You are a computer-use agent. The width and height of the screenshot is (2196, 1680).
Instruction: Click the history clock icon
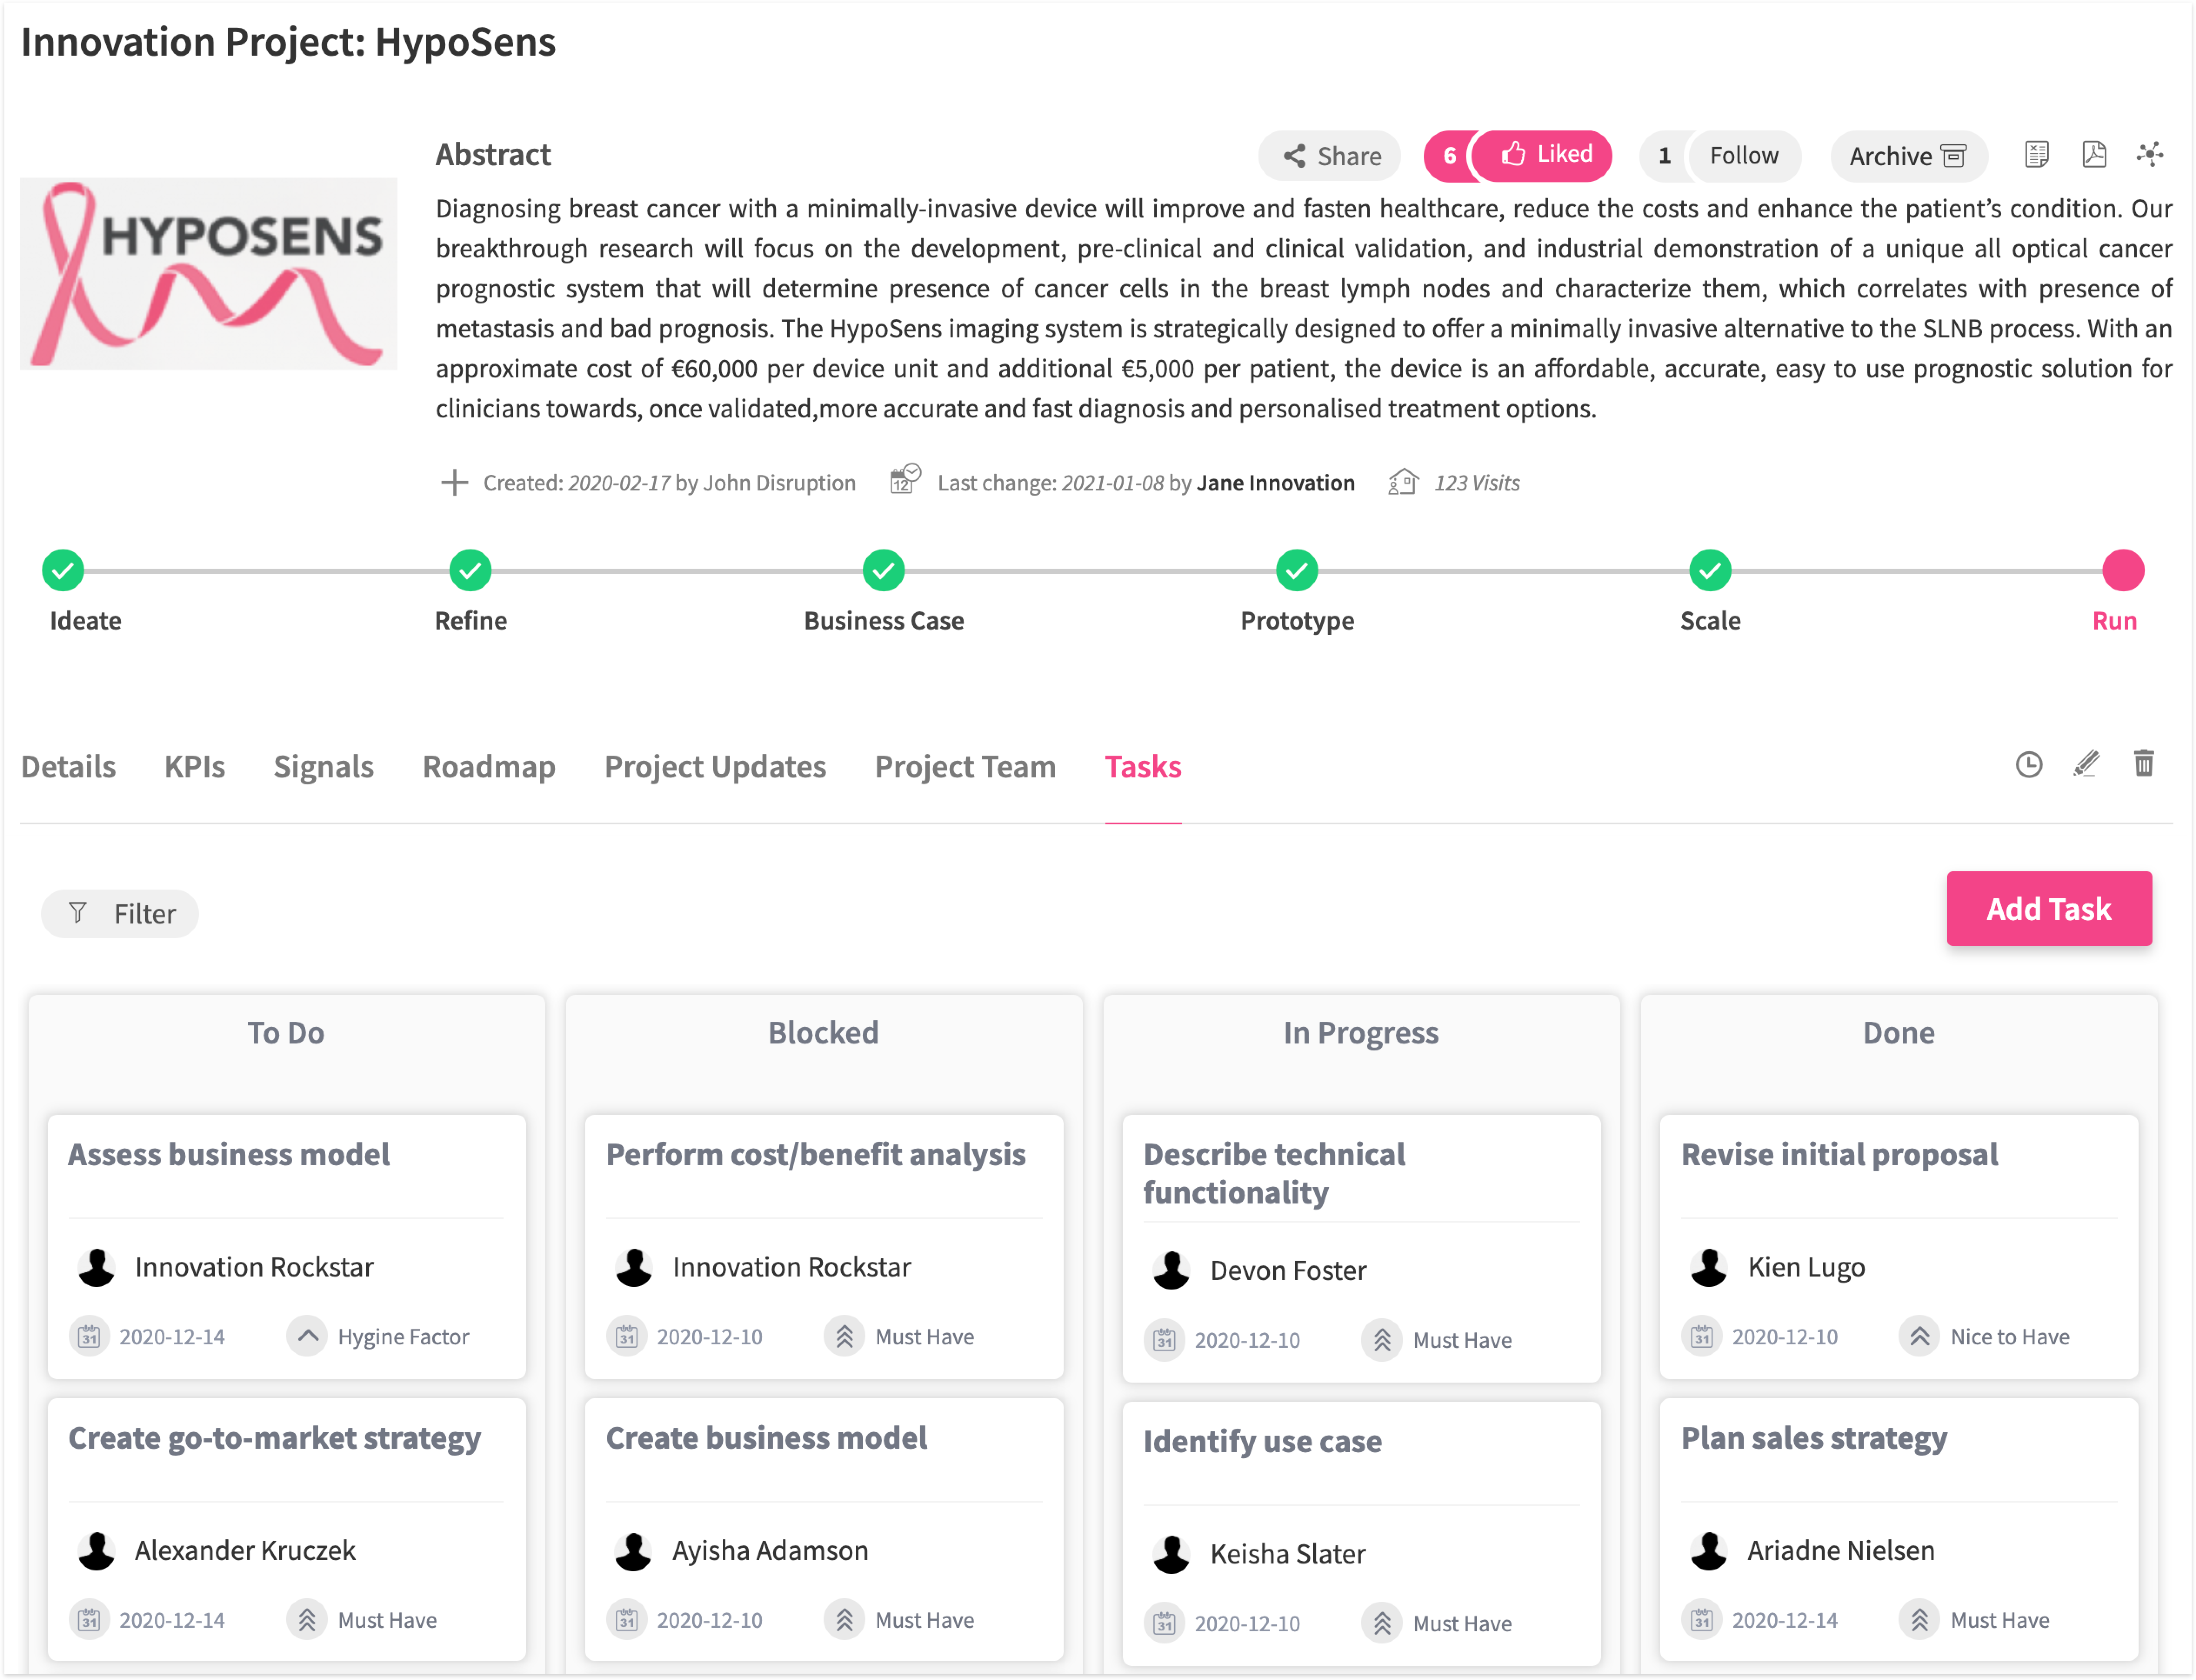click(2028, 765)
